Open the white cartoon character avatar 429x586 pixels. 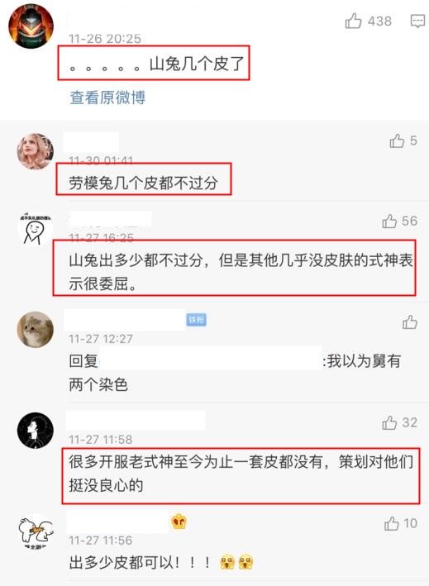[36, 531]
